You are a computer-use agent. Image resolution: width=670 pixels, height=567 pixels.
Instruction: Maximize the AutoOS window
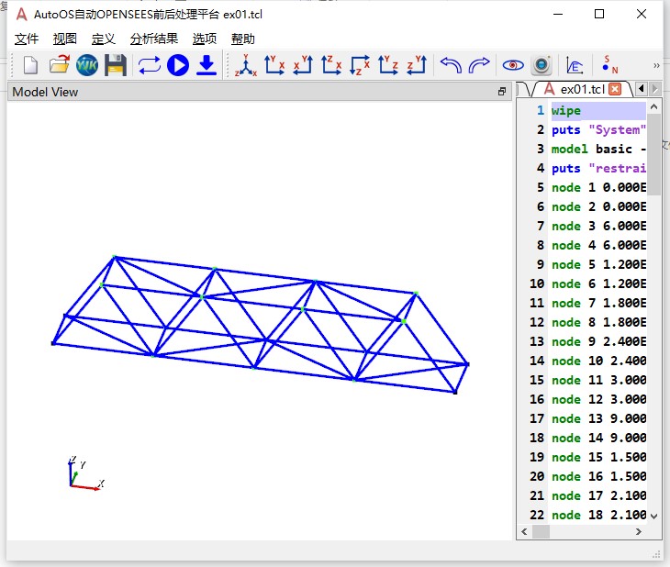(599, 14)
